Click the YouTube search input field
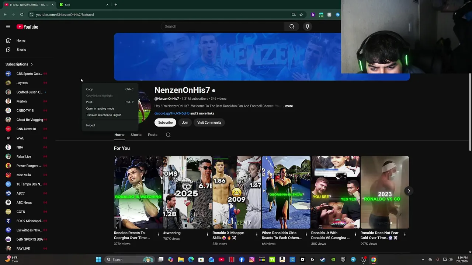Viewport: 472px width, 265px height. click(x=223, y=26)
